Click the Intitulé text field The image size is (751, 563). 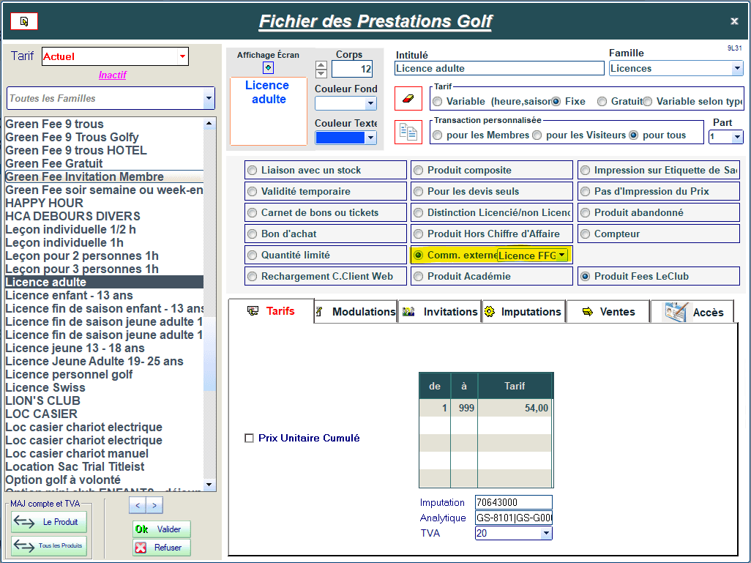[x=499, y=69]
